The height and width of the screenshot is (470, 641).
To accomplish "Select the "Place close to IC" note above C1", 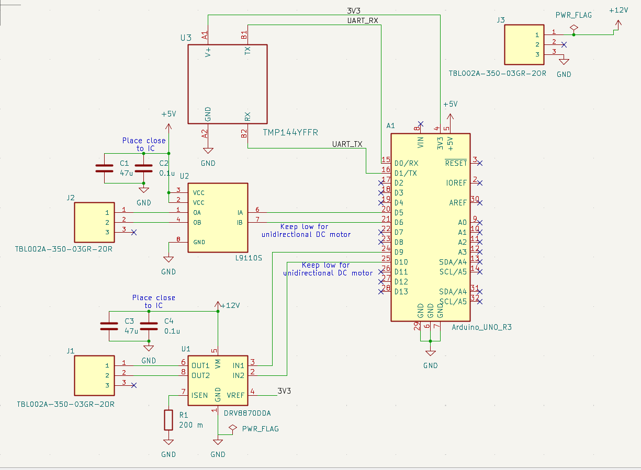I will pyautogui.click(x=144, y=144).
